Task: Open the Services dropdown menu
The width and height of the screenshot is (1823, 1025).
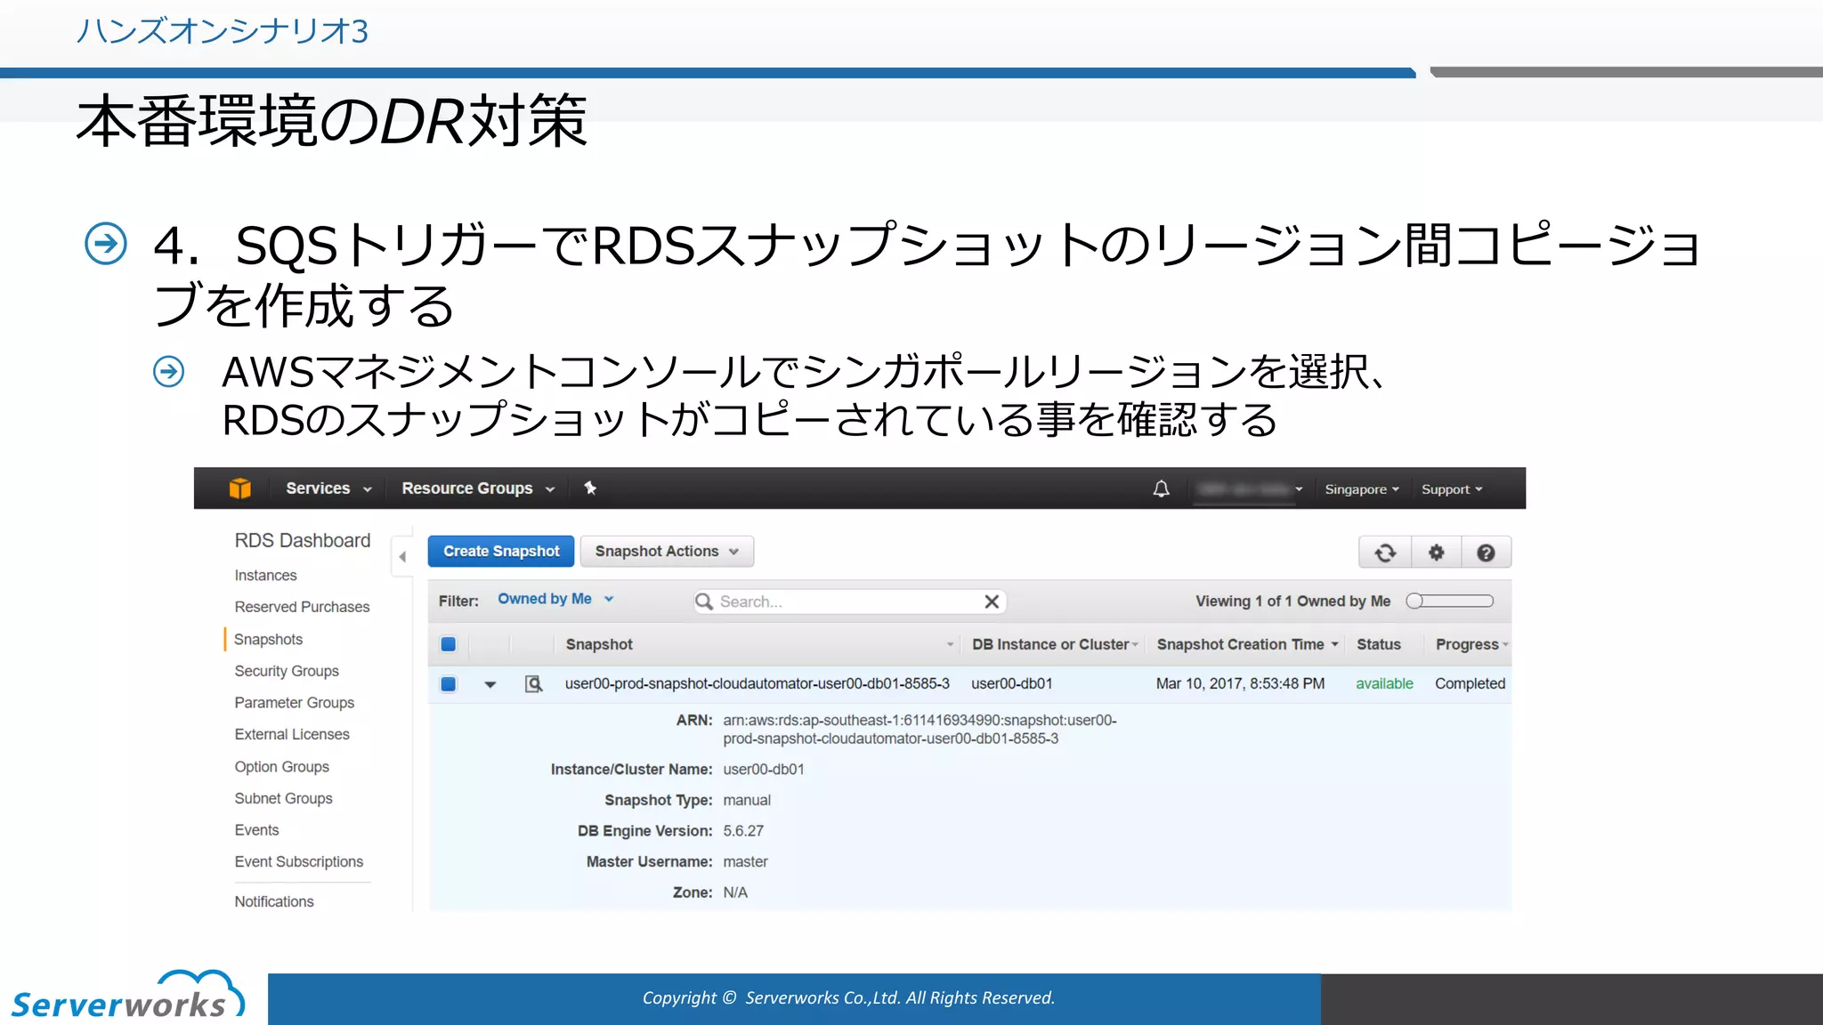Action: coord(328,488)
